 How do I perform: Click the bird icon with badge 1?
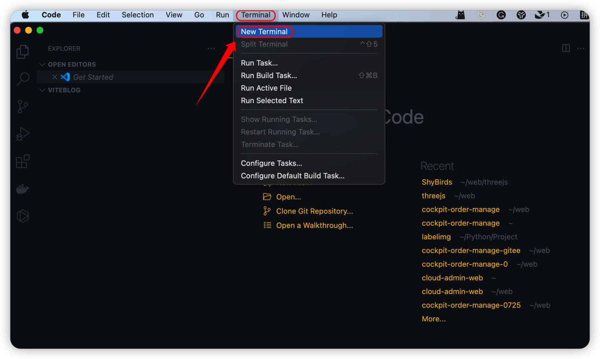tap(542, 15)
